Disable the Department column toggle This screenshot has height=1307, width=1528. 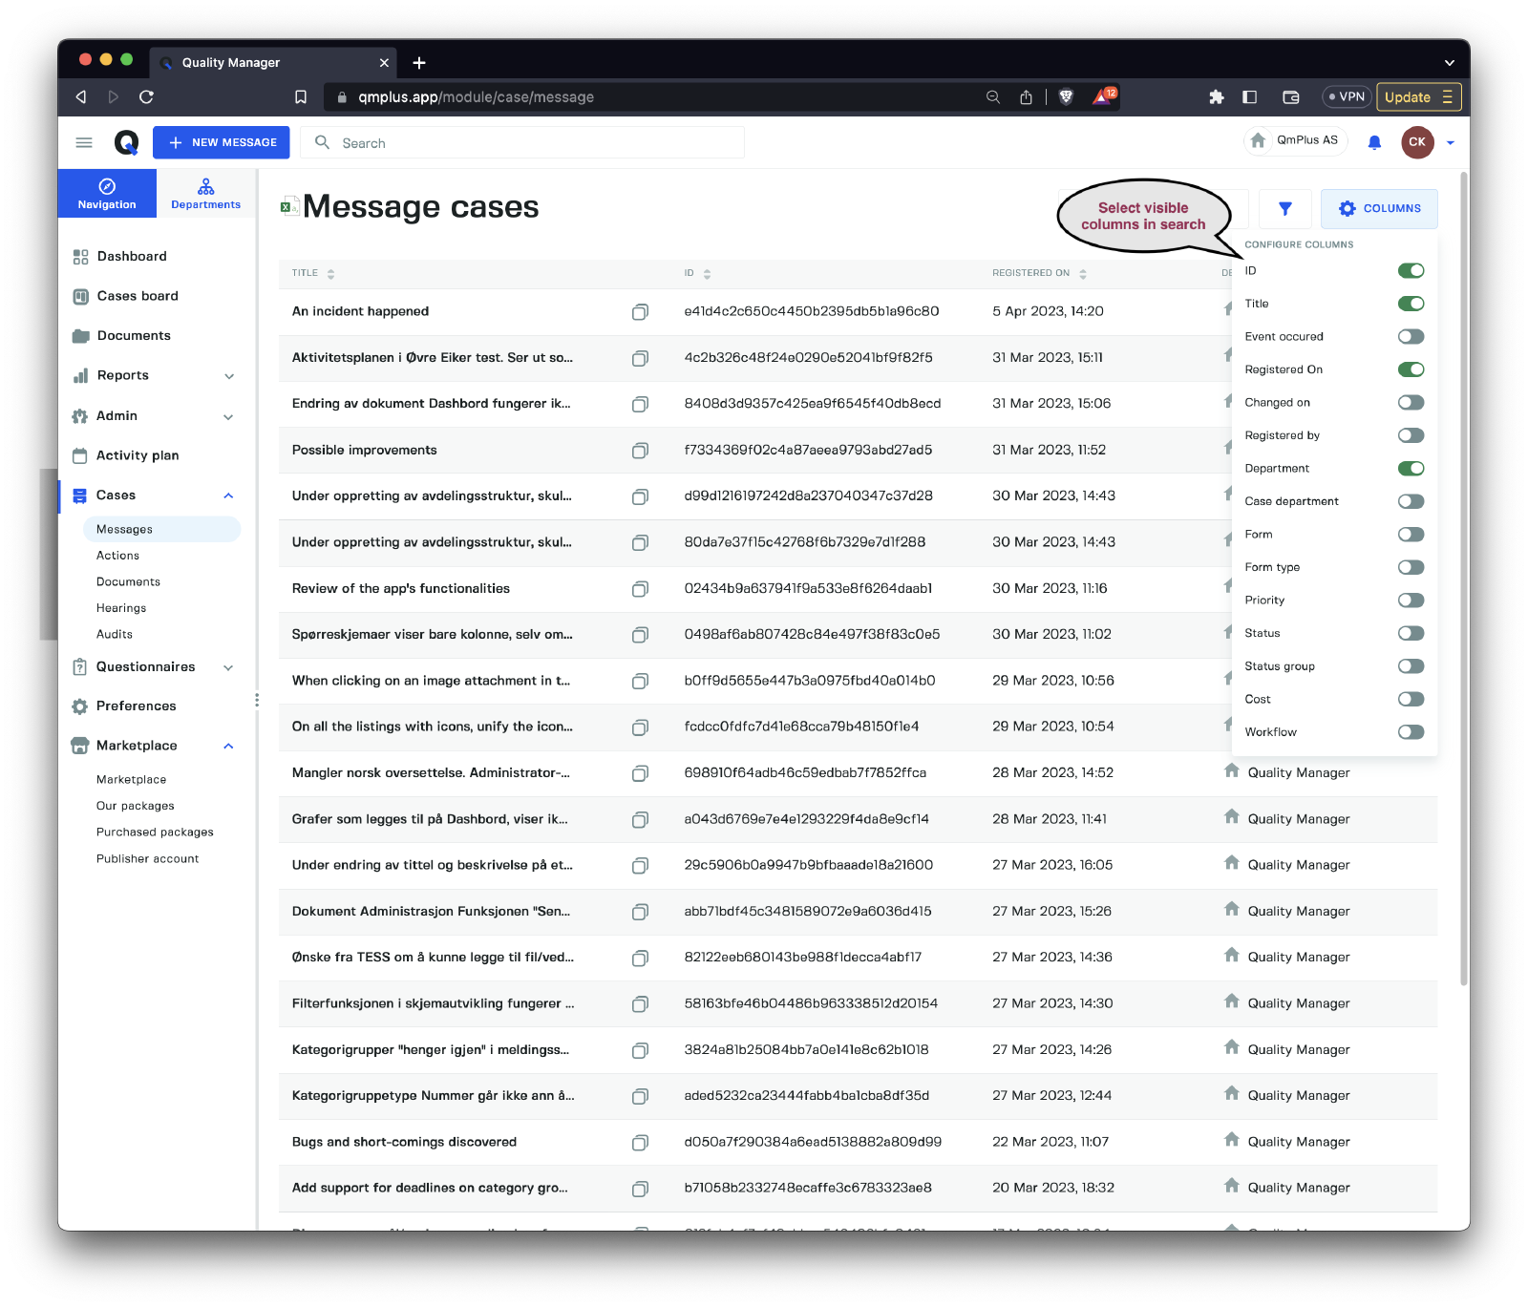click(1410, 469)
